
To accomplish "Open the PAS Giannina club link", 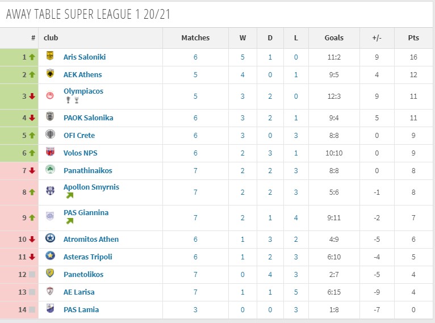I will pyautogui.click(x=86, y=213).
